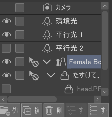The image size is (112, 117).
Task: Click the duplicate (複) button
Action: pyautogui.click(x=32, y=110)
